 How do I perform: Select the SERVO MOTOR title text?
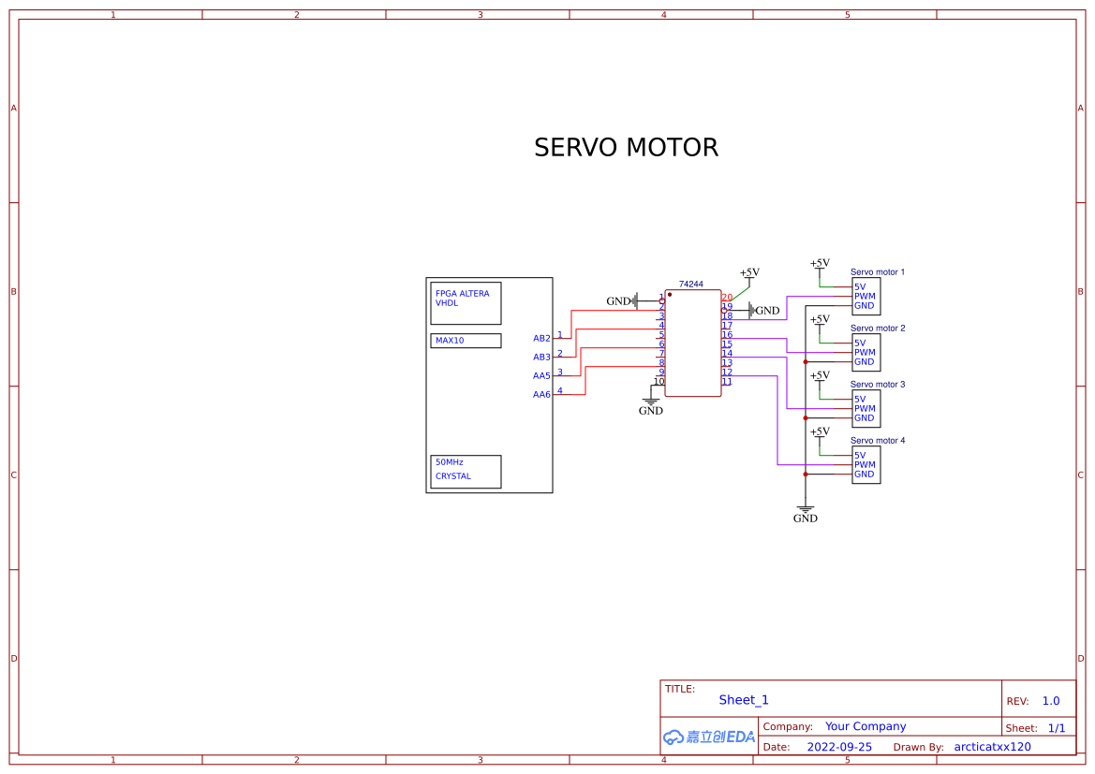[626, 148]
